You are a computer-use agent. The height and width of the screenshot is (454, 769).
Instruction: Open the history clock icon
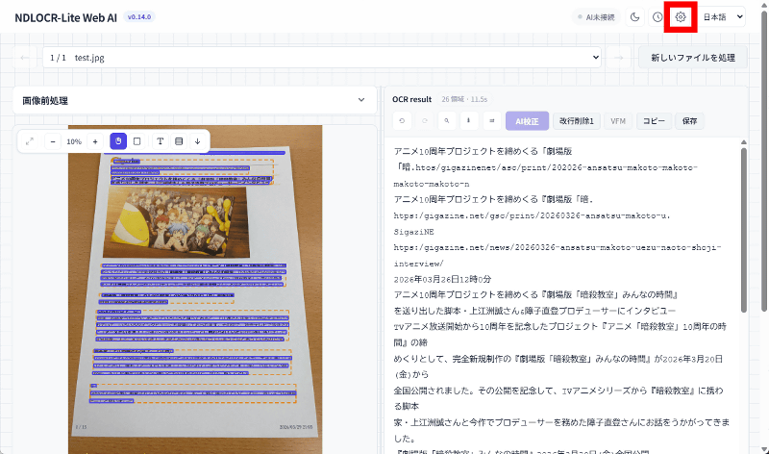[x=657, y=16]
